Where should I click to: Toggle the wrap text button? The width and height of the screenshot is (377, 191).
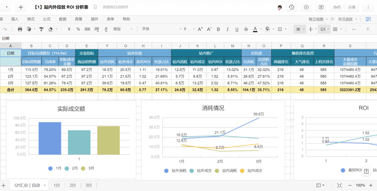point(323,29)
